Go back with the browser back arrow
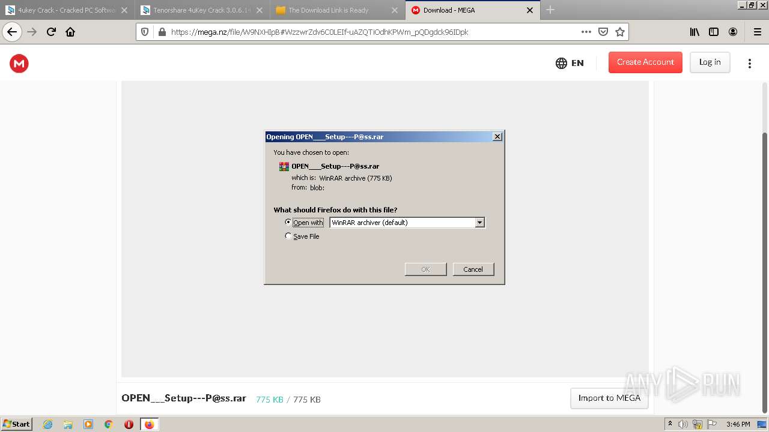769x432 pixels. point(12,32)
